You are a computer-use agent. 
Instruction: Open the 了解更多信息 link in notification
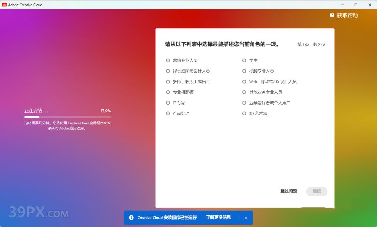218,217
